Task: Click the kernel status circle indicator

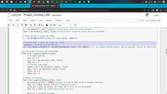Action: click(x=159, y=20)
